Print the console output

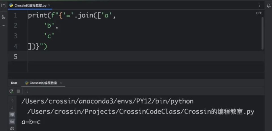click(x=12, y=128)
